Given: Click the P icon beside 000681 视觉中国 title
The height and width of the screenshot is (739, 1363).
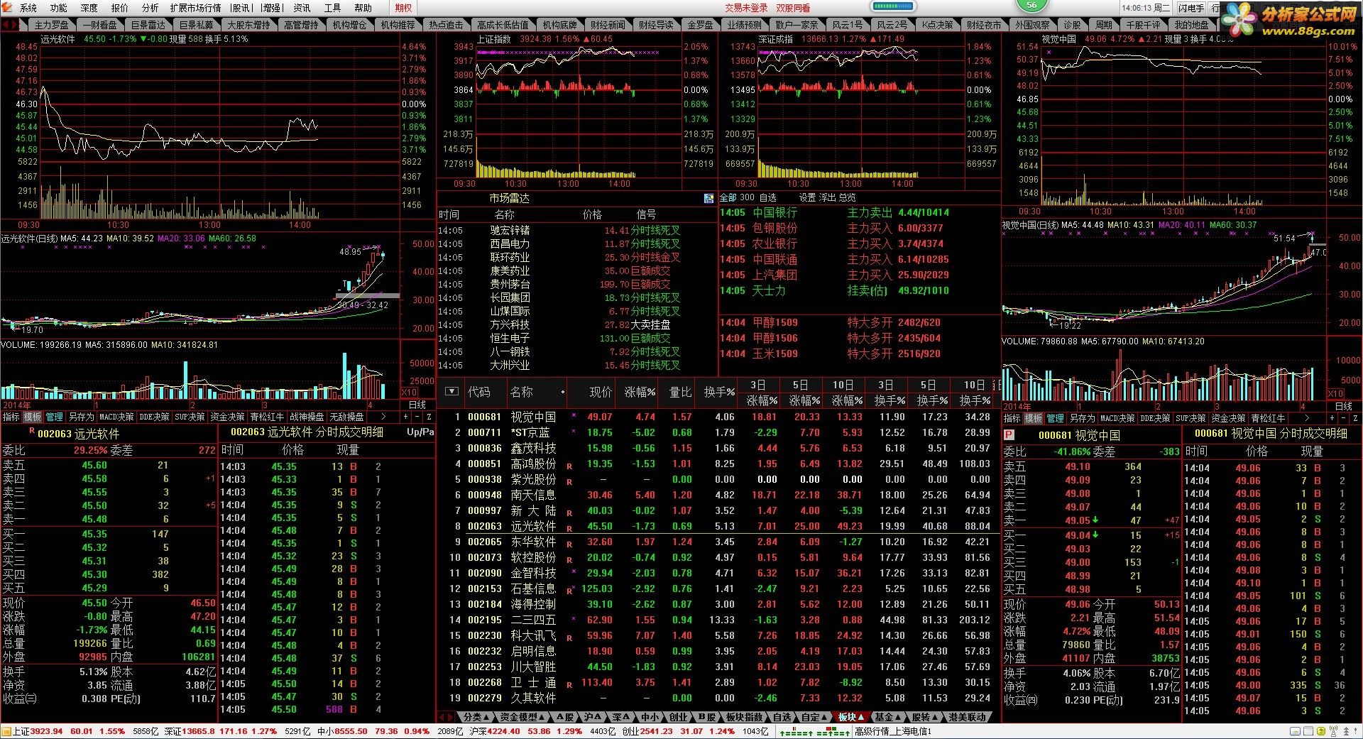Looking at the screenshot, I should (1009, 434).
